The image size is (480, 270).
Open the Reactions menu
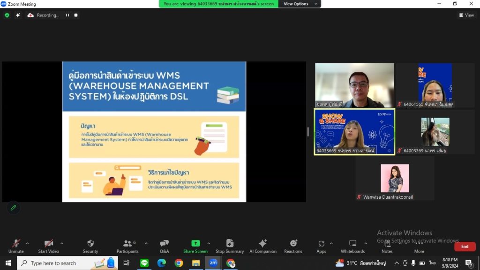coord(293,247)
